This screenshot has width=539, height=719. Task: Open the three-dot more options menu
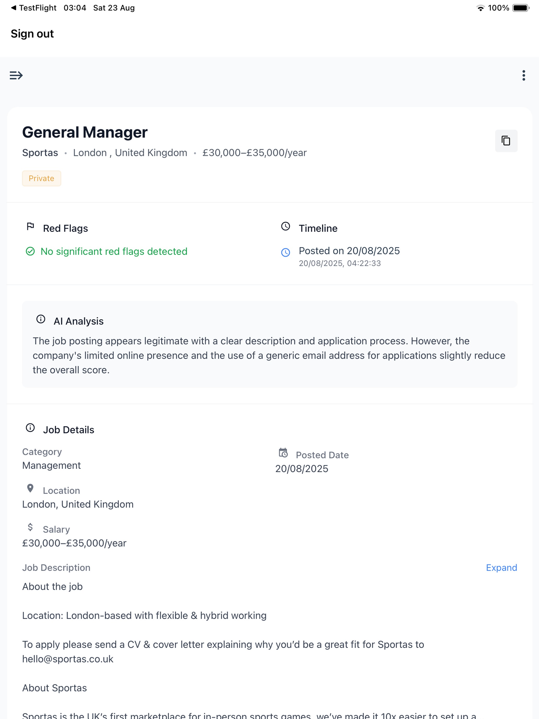click(523, 76)
